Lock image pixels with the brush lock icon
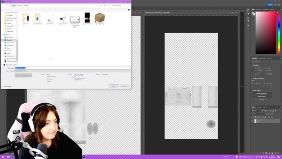Screen dimensions: 282x159 [x=258, y=117]
